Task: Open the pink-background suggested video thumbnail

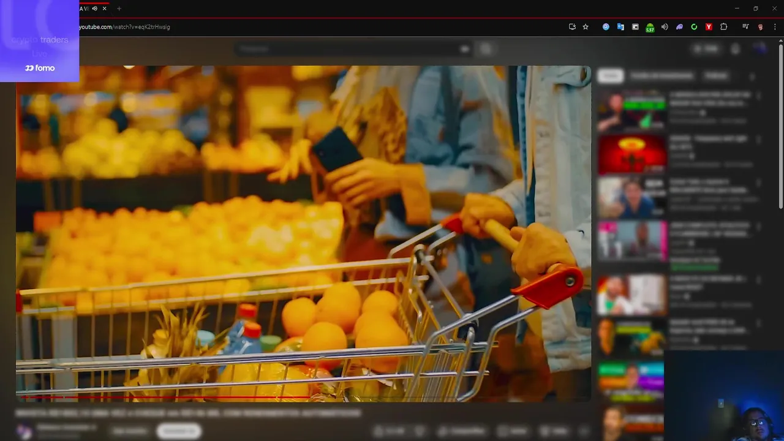Action: [631, 241]
